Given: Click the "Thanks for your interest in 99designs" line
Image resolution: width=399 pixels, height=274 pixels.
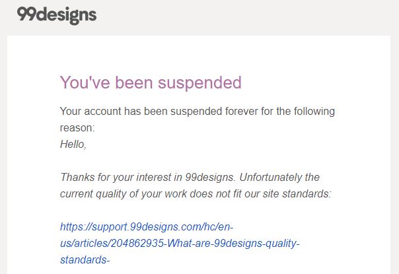Looking at the screenshot, I should tap(147, 178).
